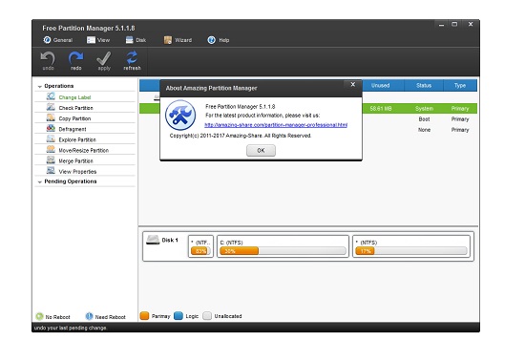Click the Disk 1 drive icon
525x361 pixels.
[x=153, y=240]
